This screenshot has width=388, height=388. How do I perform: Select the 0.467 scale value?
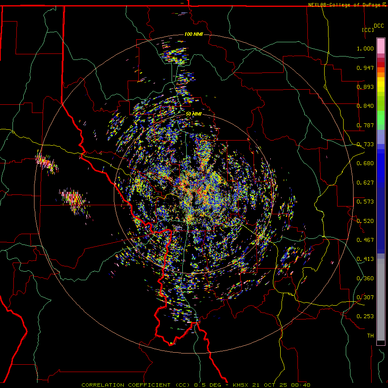pyautogui.click(x=365, y=240)
